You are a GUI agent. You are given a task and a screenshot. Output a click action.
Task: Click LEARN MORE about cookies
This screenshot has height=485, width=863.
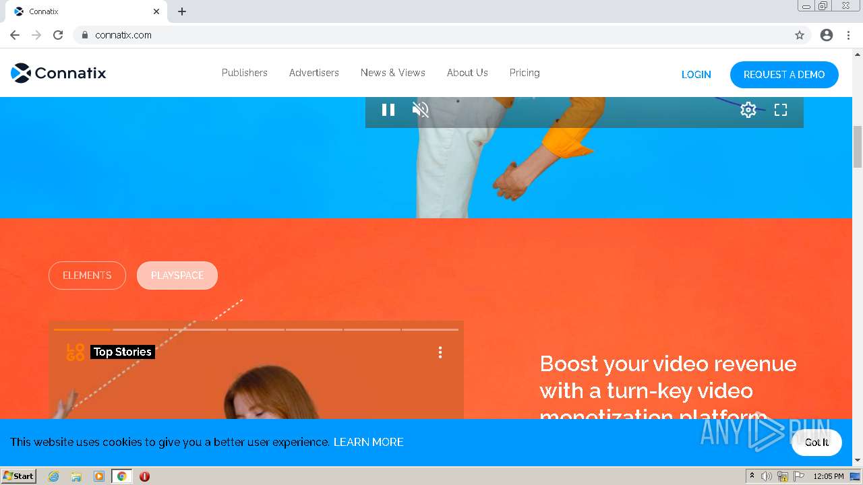368,442
